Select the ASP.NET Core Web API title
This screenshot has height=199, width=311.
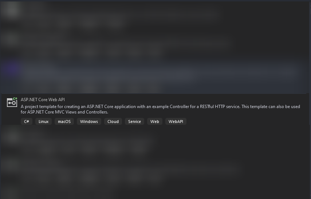(43, 100)
